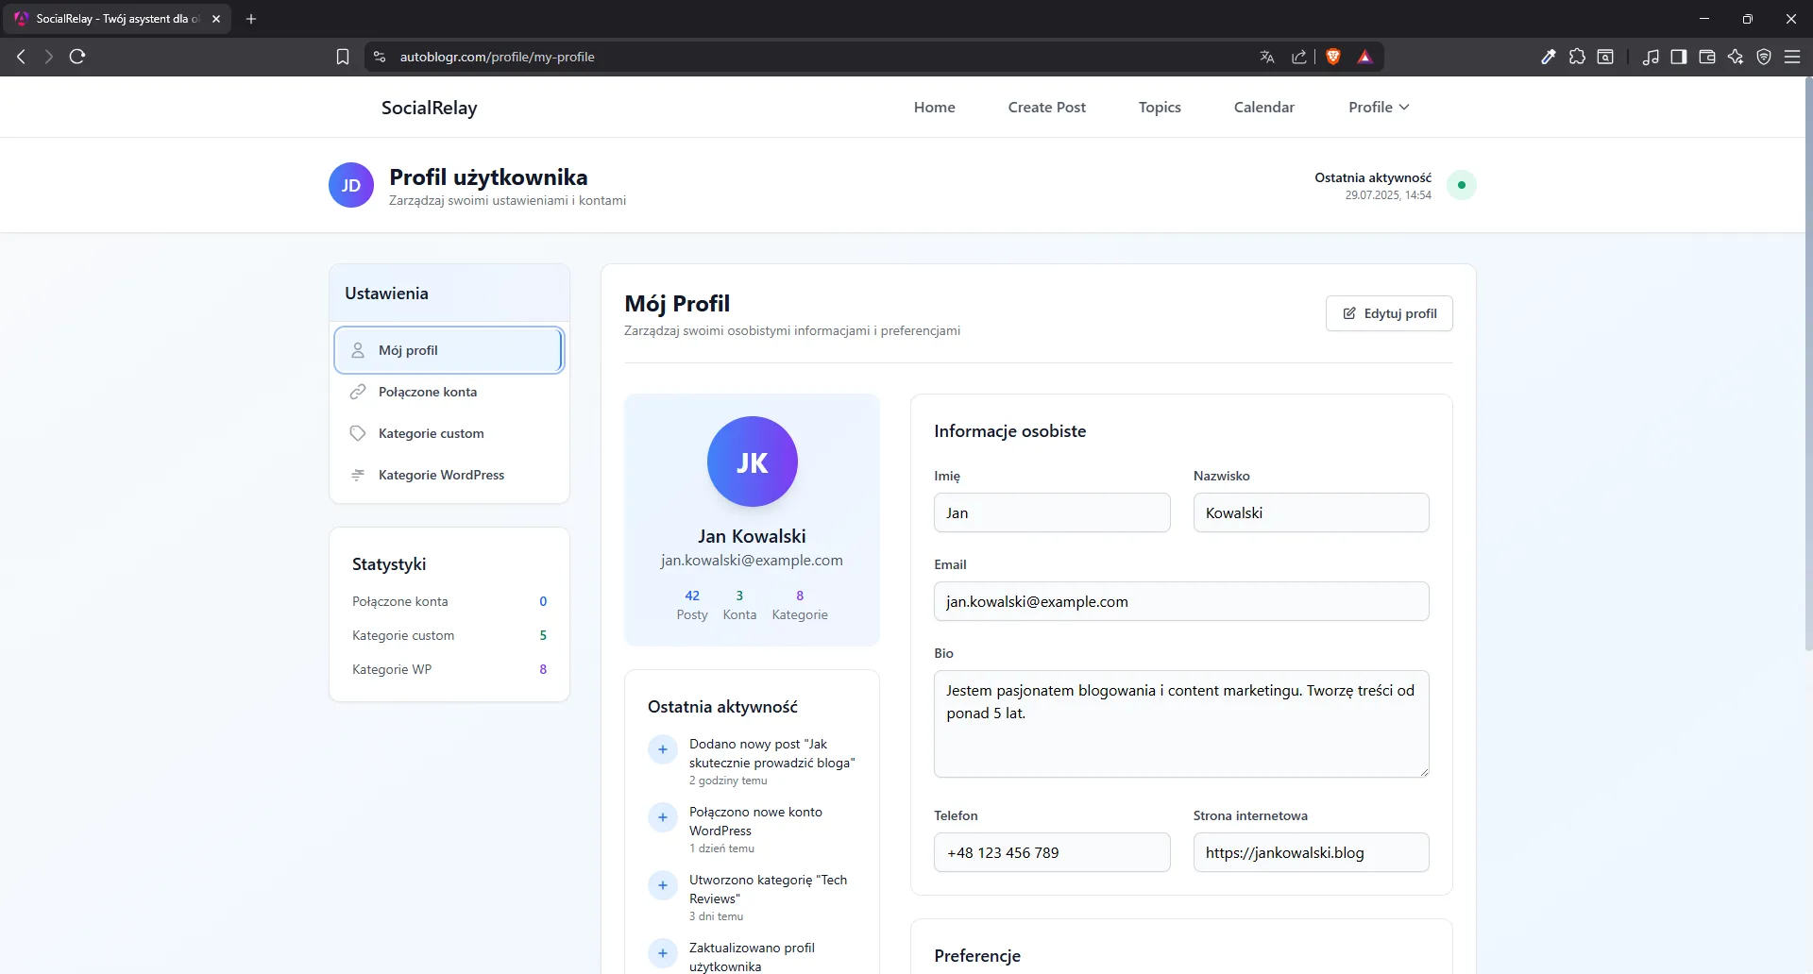Go to Calendar in top navigation
The width and height of the screenshot is (1813, 974).
[1263, 108]
